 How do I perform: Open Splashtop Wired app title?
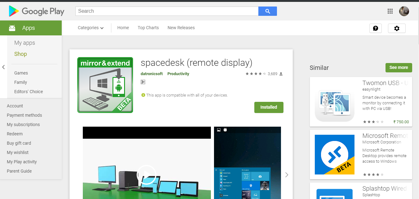pyautogui.click(x=385, y=188)
